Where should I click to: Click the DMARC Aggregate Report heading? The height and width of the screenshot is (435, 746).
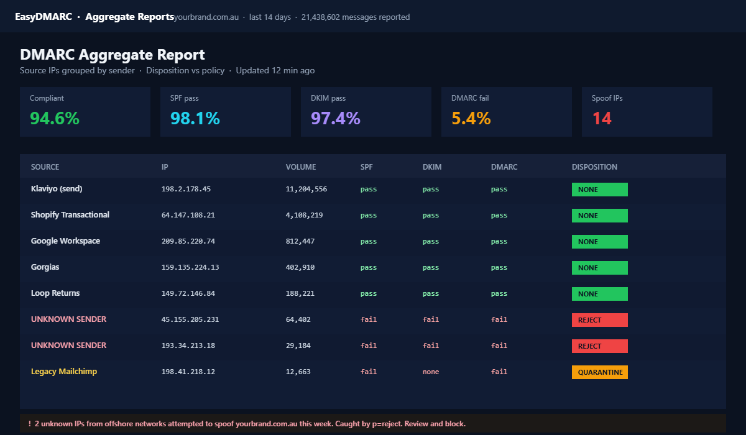pos(113,55)
